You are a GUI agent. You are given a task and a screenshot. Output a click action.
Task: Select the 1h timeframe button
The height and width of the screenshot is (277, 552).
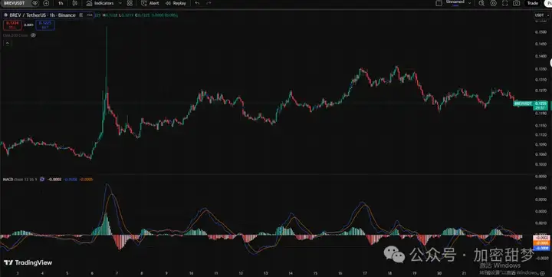click(61, 3)
